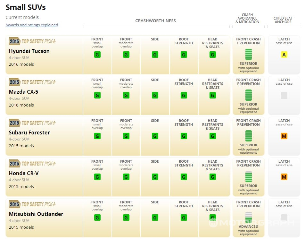Screen dimensions: 305x239
Task: Open the Honda CR-V model entry
Action: [x=24, y=173]
